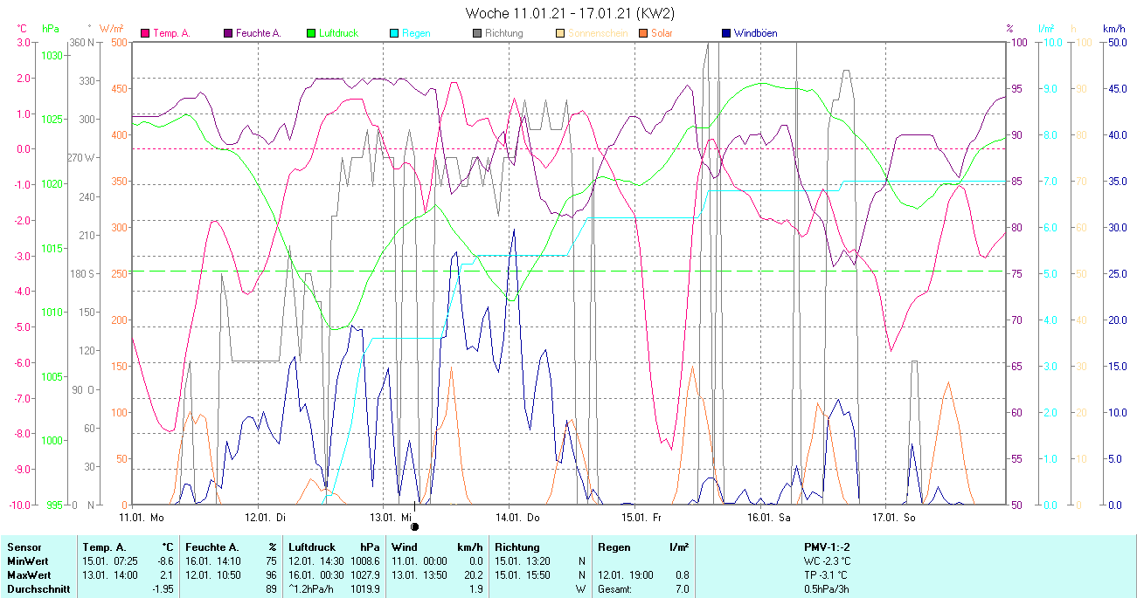1137x598 pixels.
Task: Select the maximum wind timestamp "13.01. 13:50"
Action: click(x=419, y=574)
